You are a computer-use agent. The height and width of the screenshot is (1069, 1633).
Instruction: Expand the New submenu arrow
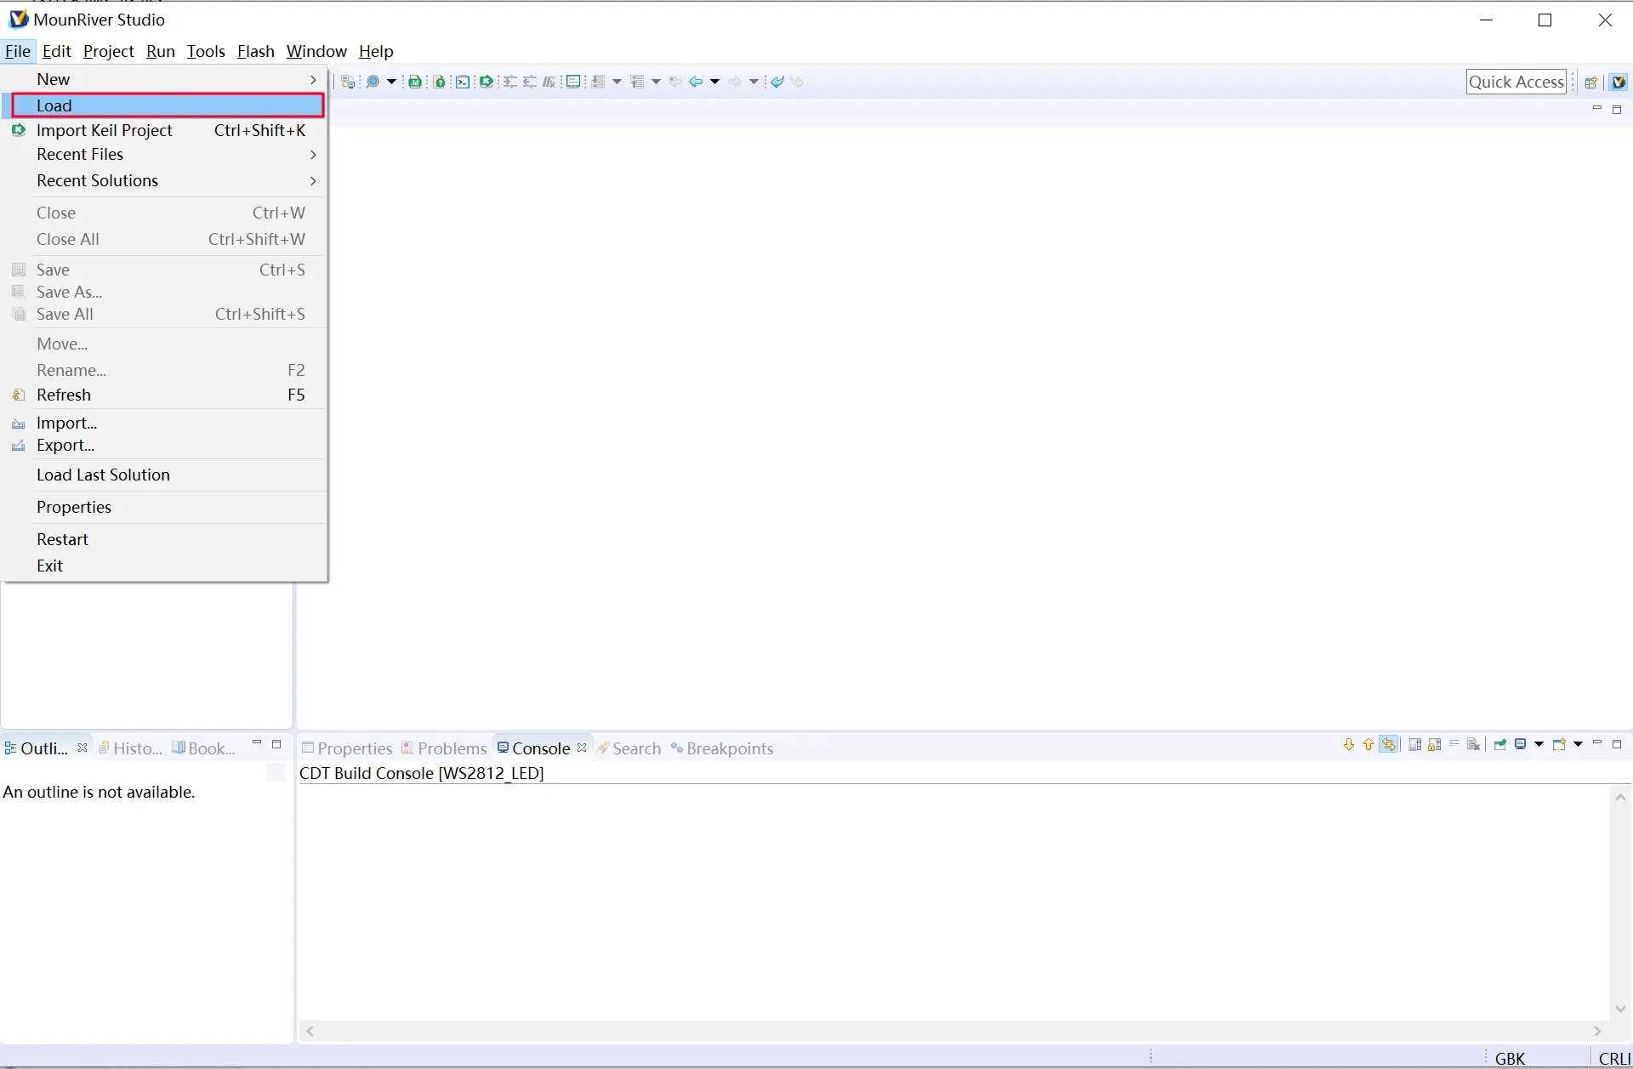[313, 79]
